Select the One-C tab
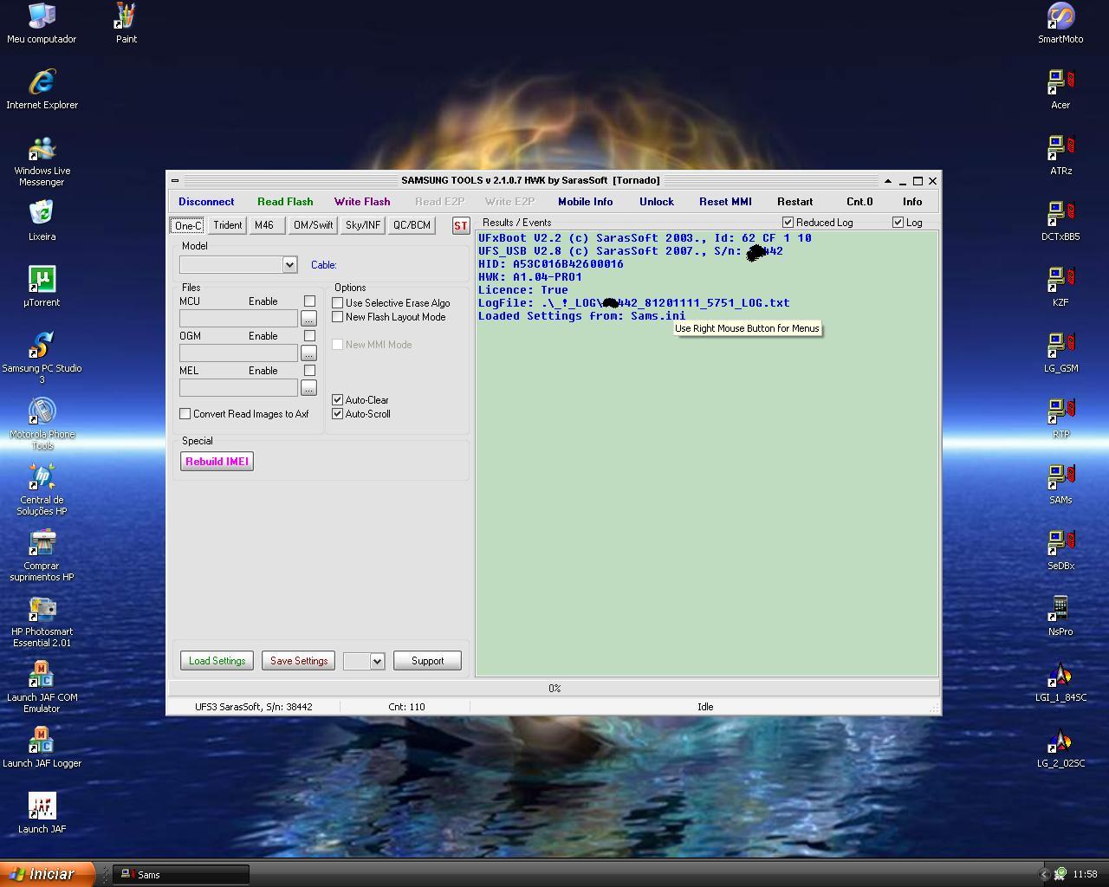The image size is (1109, 887). click(188, 225)
